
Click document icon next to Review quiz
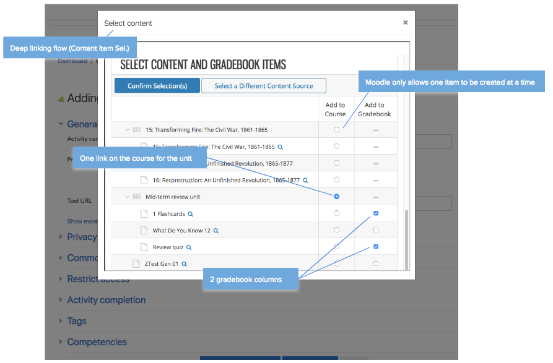(x=144, y=247)
